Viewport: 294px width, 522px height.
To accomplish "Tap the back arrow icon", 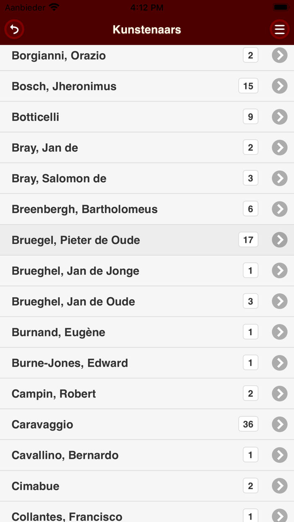I will [14, 29].
